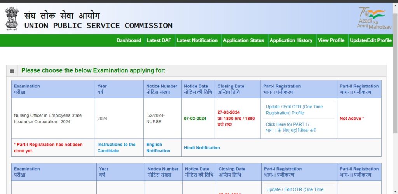398x194 pixels.
Task: Open the English Notification link
Action: point(158,147)
